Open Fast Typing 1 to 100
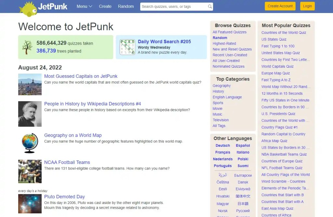Viewport: 333px width, 217px height. (x=278, y=46)
